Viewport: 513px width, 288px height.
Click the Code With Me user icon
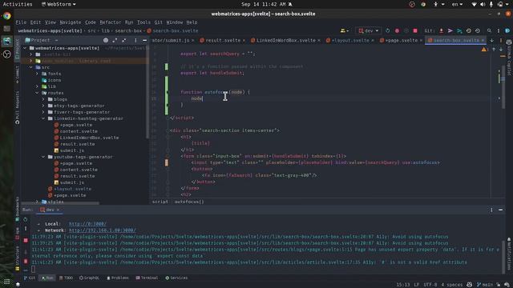point(343,30)
